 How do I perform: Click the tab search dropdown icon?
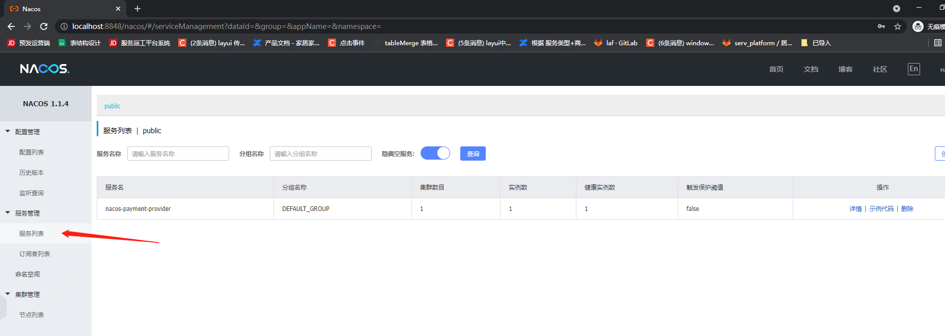point(897,9)
